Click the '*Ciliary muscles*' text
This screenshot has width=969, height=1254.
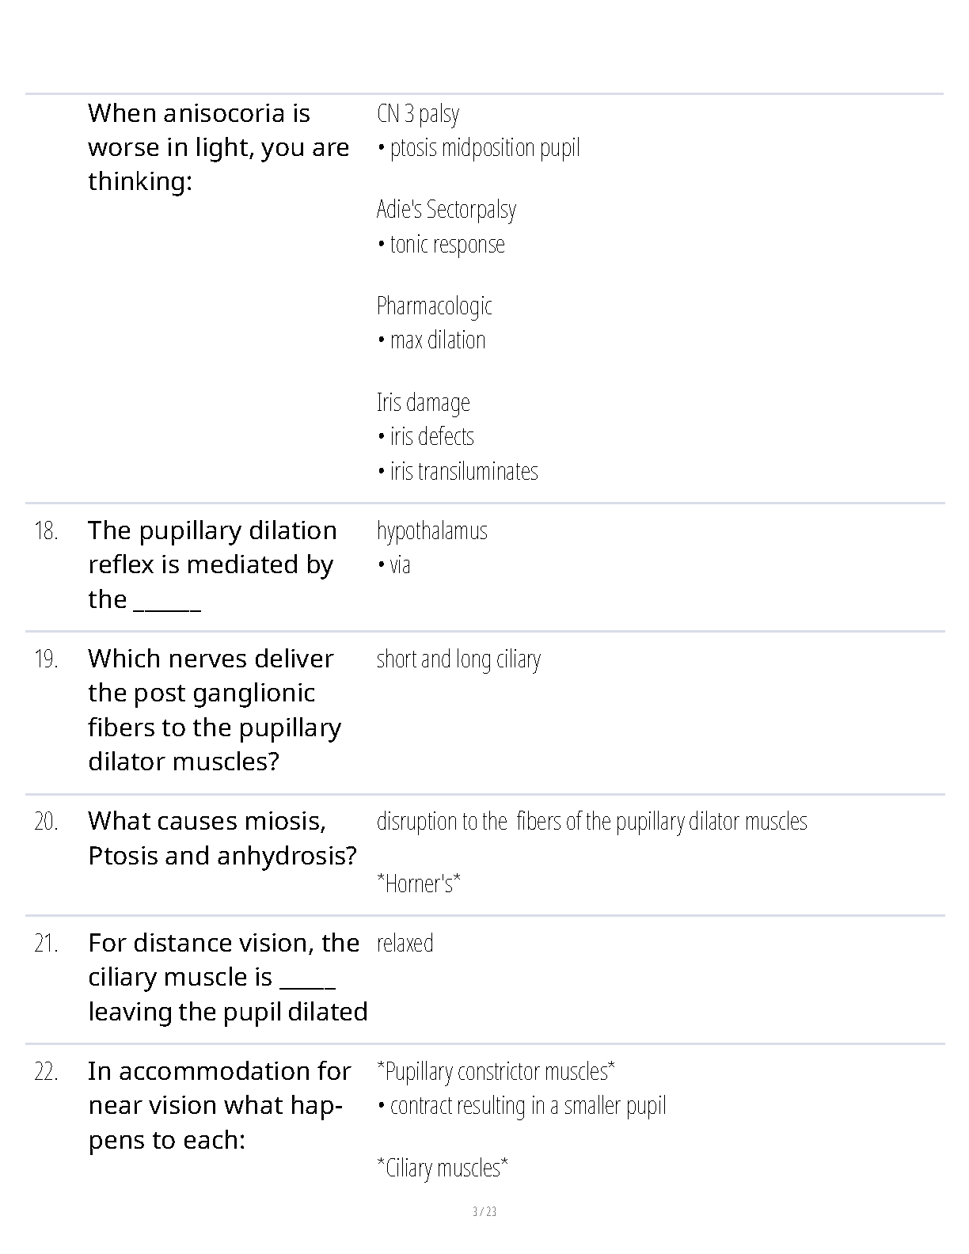point(442,1168)
